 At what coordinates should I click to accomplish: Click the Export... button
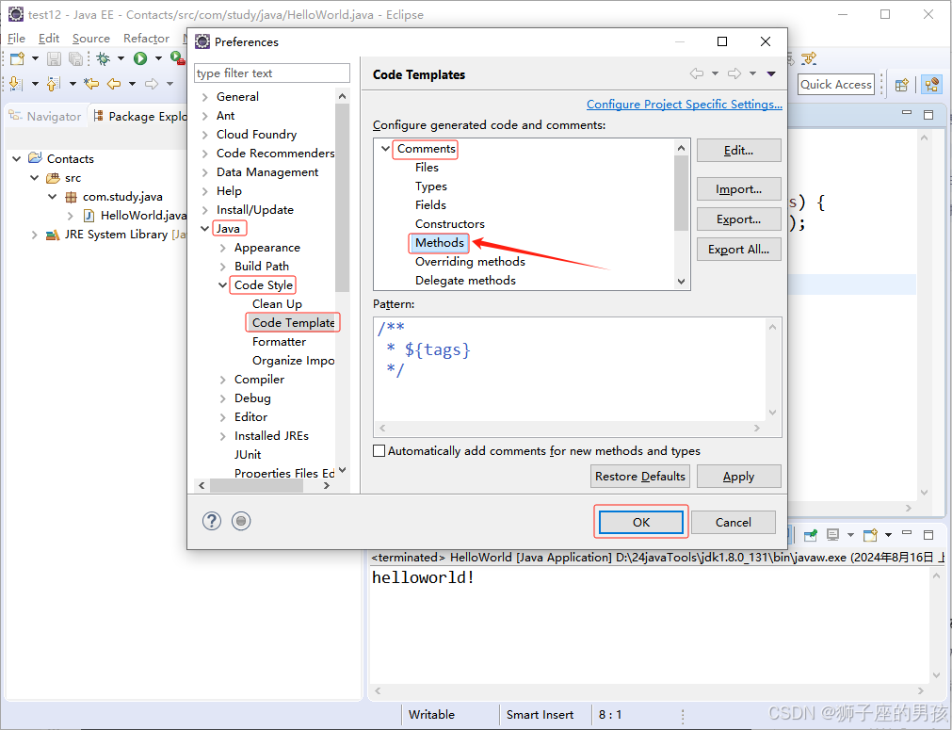(x=739, y=219)
